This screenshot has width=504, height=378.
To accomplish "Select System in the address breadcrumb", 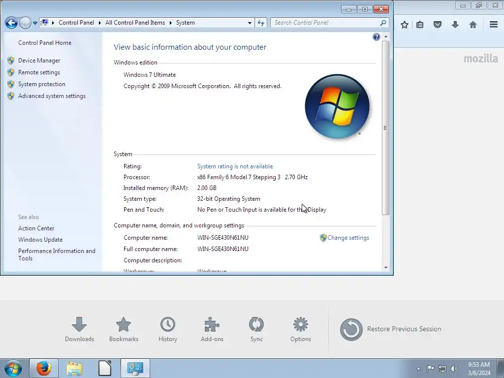I will click(186, 23).
